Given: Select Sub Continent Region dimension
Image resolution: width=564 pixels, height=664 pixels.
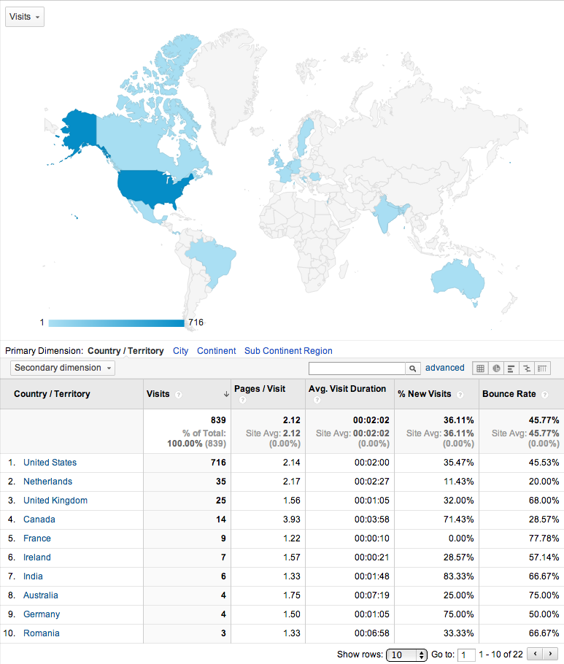Looking at the screenshot, I should (x=288, y=351).
